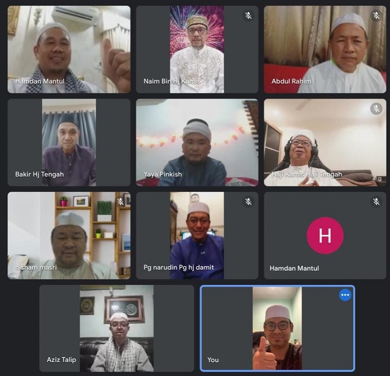The height and width of the screenshot is (376, 390).
Task: Select Haji Kamis Haji Tengah video tile
Action: point(325,142)
